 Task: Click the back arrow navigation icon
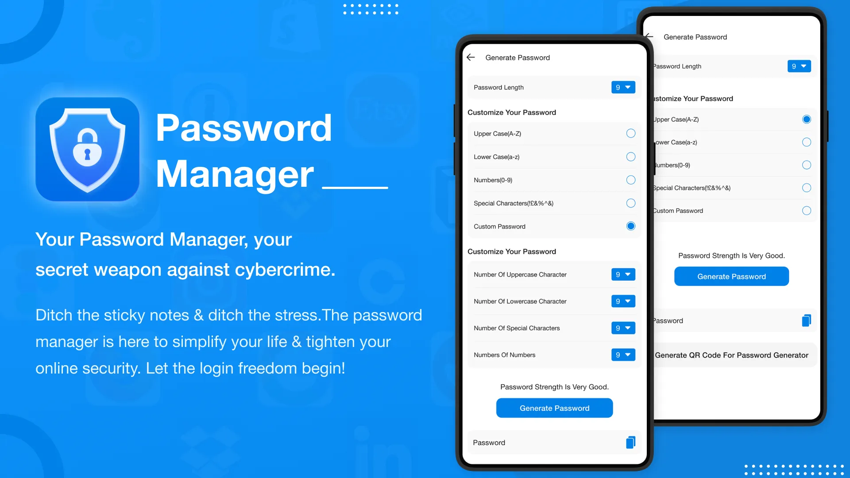tap(471, 57)
